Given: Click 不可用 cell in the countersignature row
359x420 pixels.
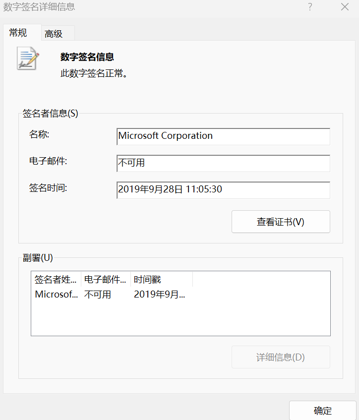Looking at the screenshot, I should click(98, 295).
